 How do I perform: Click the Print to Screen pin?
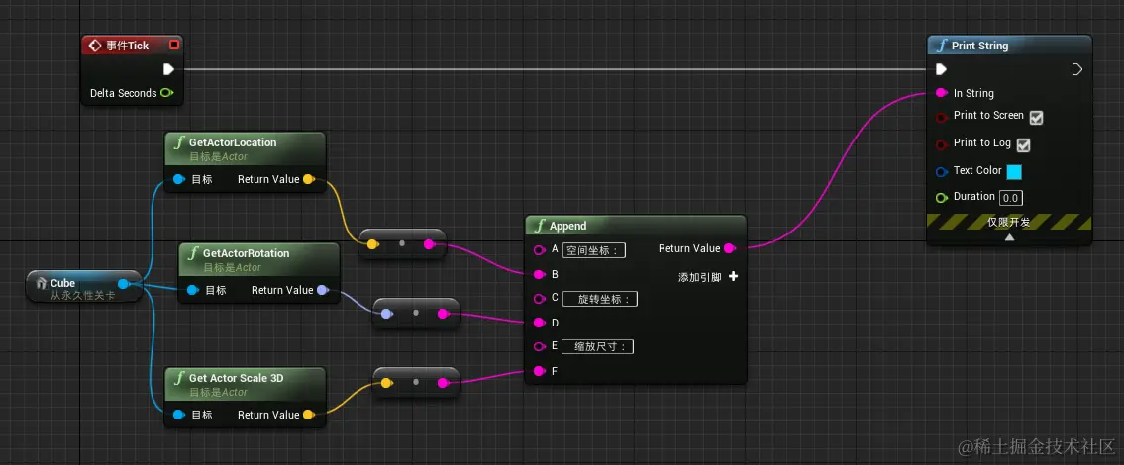click(x=941, y=117)
